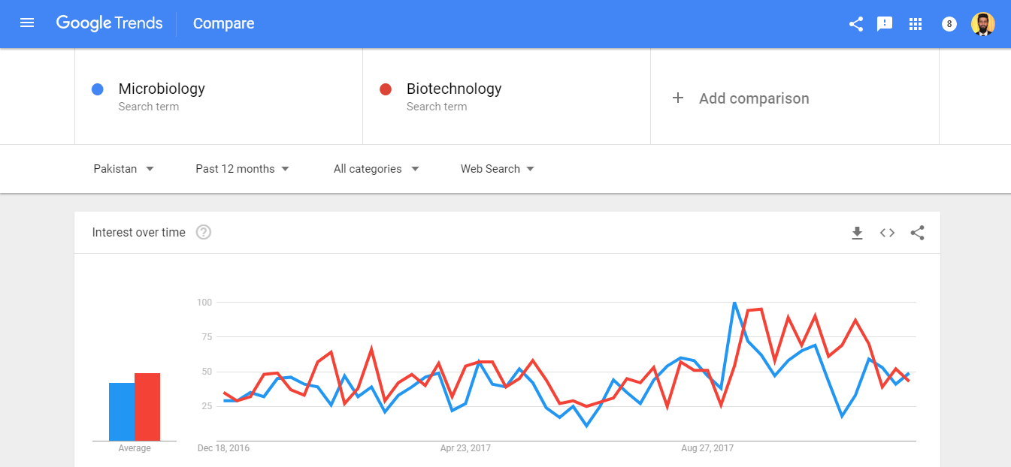The width and height of the screenshot is (1011, 467).
Task: Share the Interest over time chart
Action: point(917,233)
